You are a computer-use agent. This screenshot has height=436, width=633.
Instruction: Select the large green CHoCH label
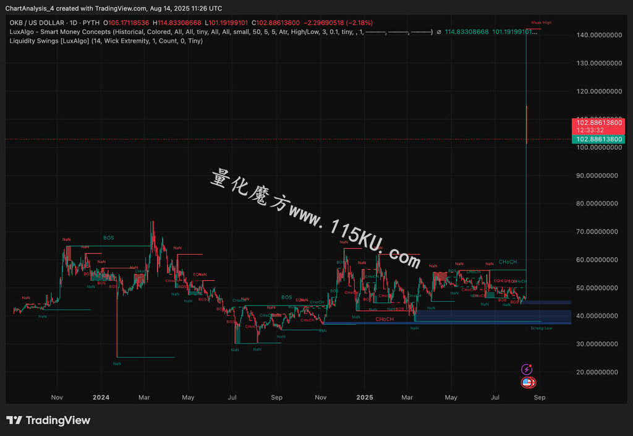508,262
